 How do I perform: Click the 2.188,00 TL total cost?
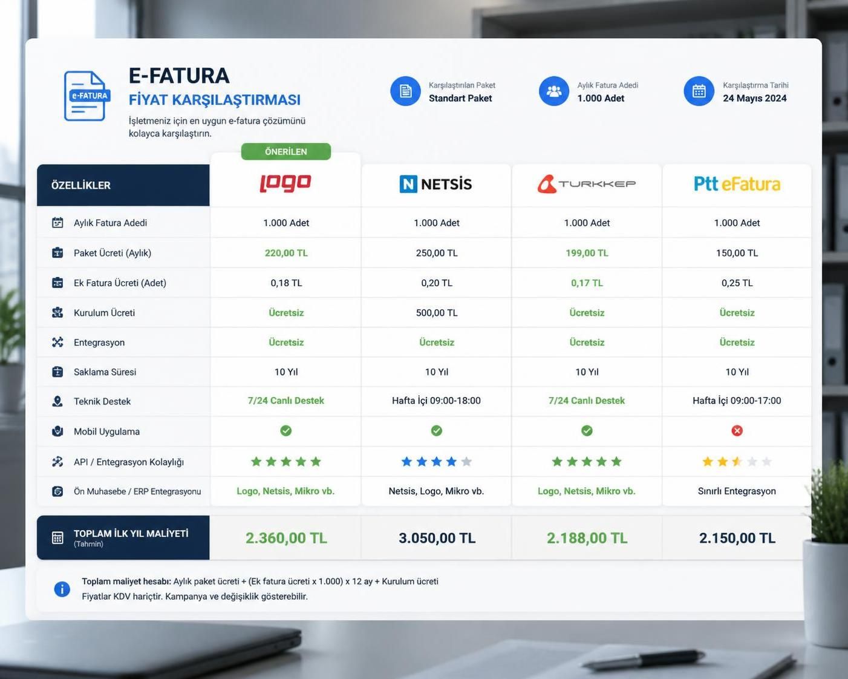point(587,538)
